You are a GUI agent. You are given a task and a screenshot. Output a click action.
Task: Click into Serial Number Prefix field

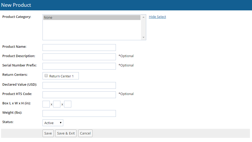click(79, 66)
